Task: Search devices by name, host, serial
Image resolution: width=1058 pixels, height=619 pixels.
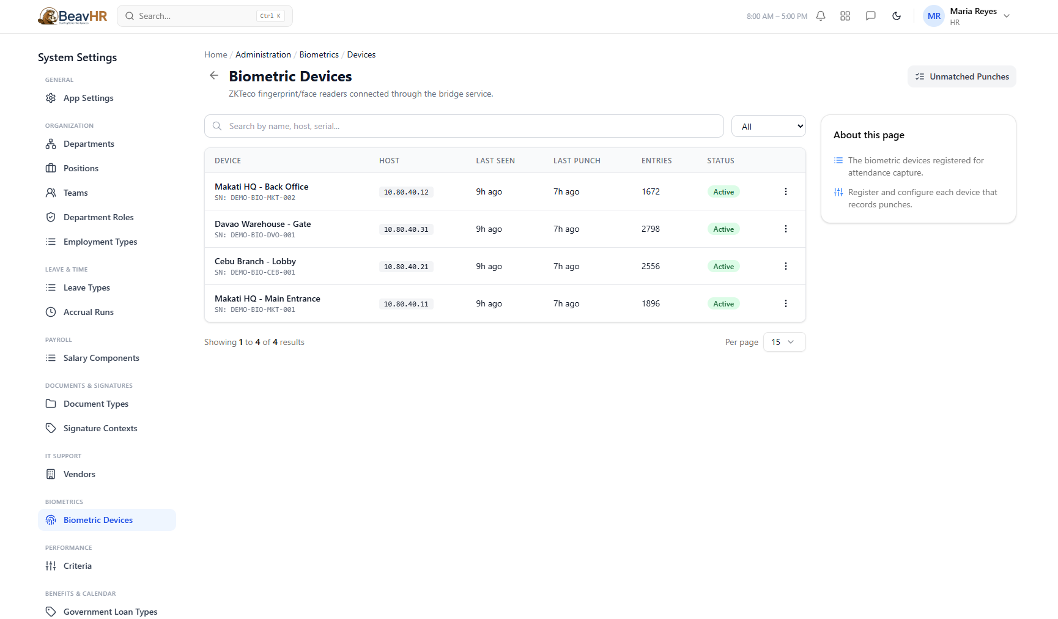Action: coord(464,126)
